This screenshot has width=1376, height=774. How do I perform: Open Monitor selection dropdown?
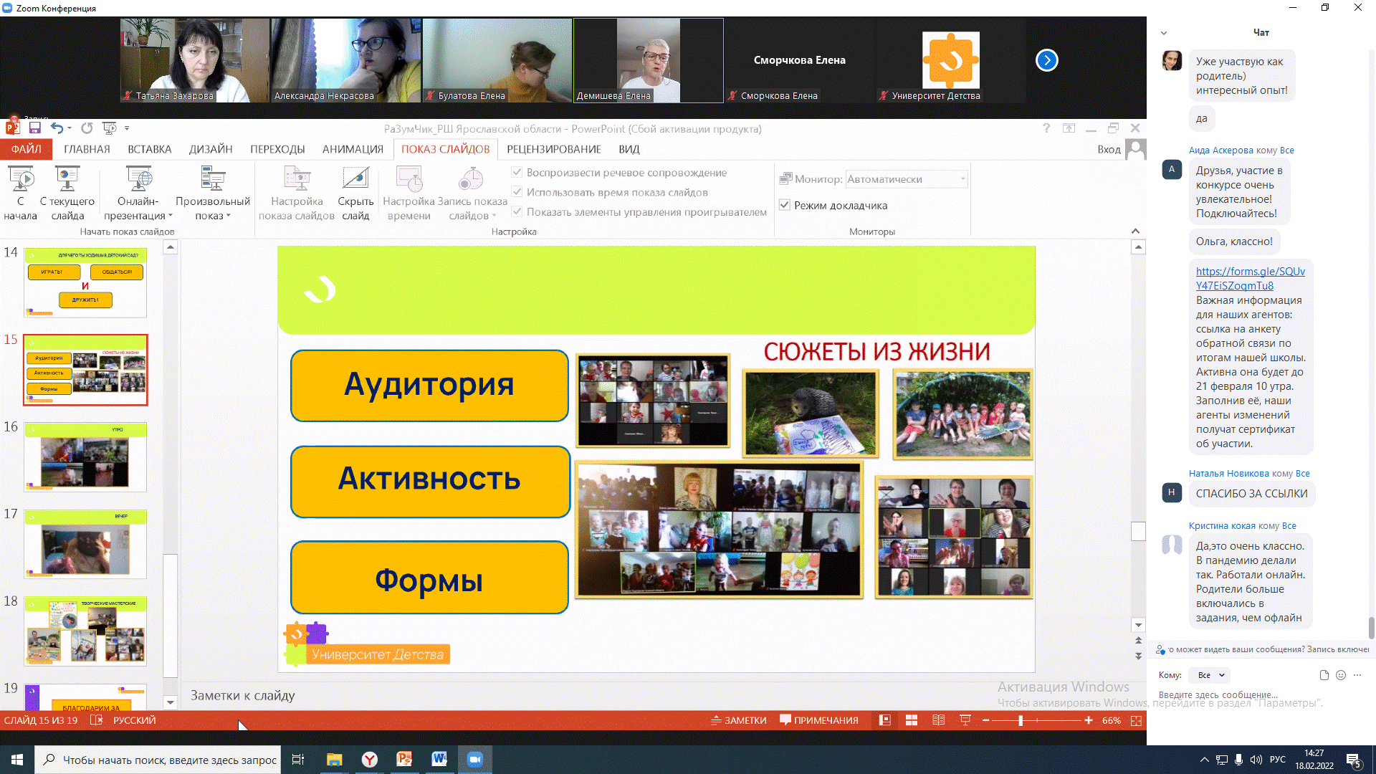[907, 179]
